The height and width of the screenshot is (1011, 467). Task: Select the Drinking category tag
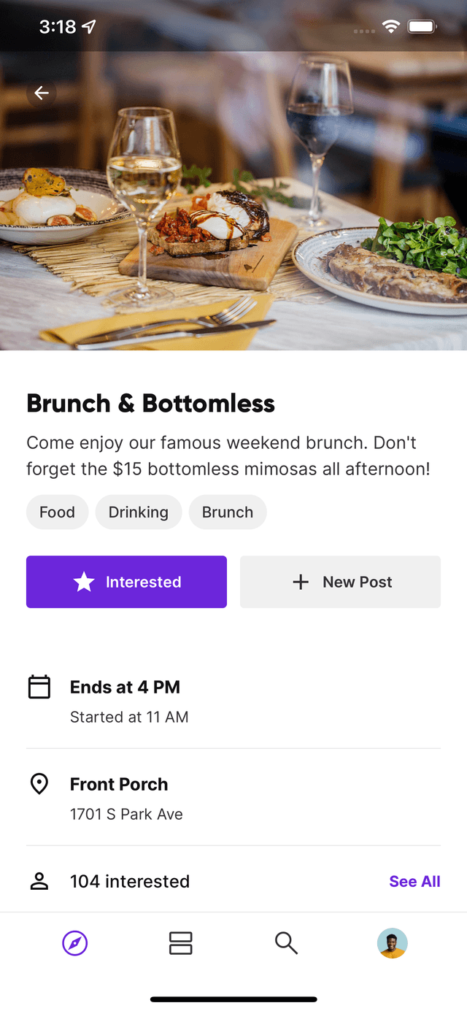(x=139, y=512)
